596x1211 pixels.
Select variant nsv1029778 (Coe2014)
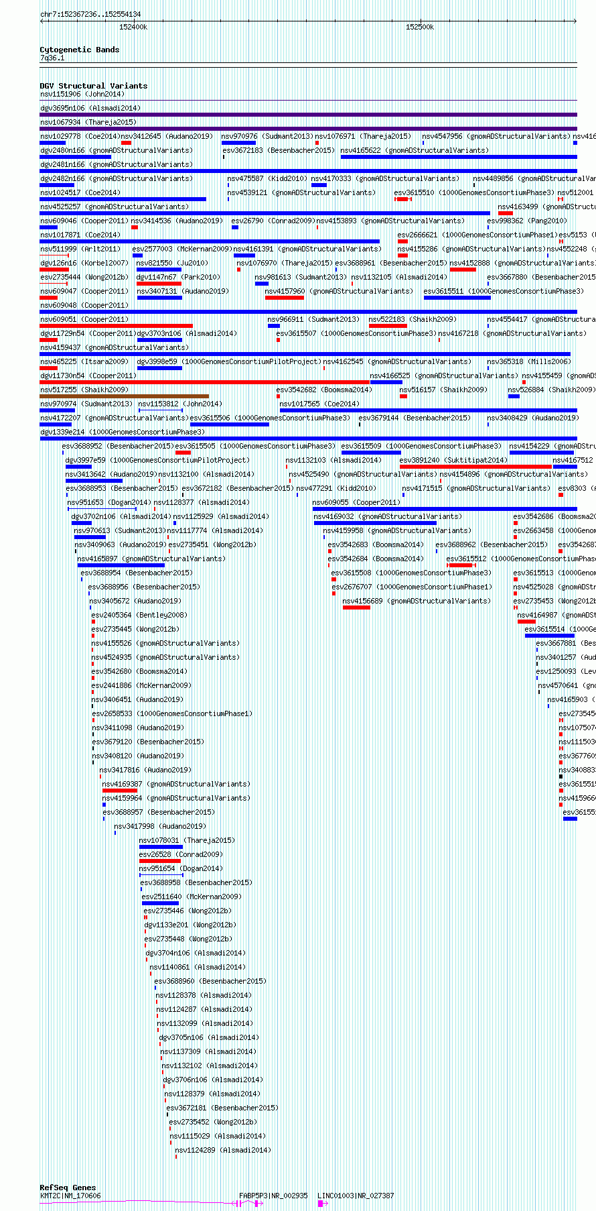click(x=80, y=137)
